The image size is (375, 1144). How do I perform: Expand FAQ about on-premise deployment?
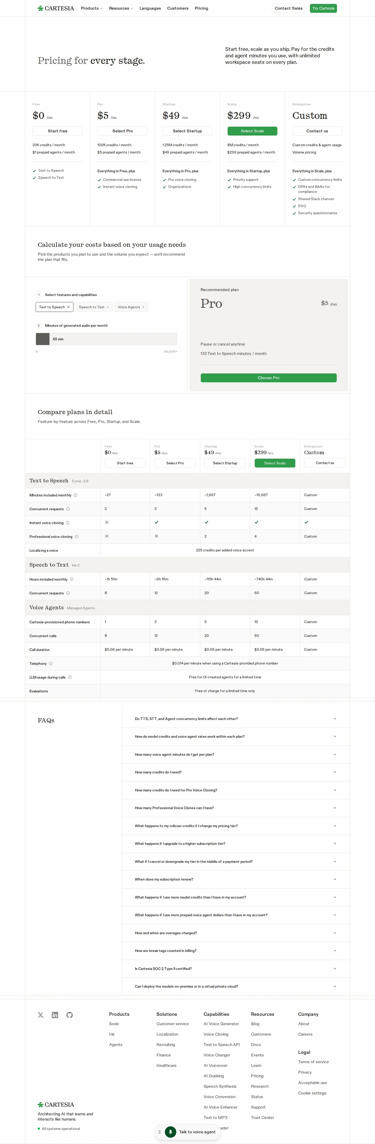click(236, 986)
